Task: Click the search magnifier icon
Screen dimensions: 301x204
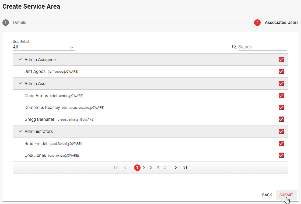Action: [x=234, y=47]
